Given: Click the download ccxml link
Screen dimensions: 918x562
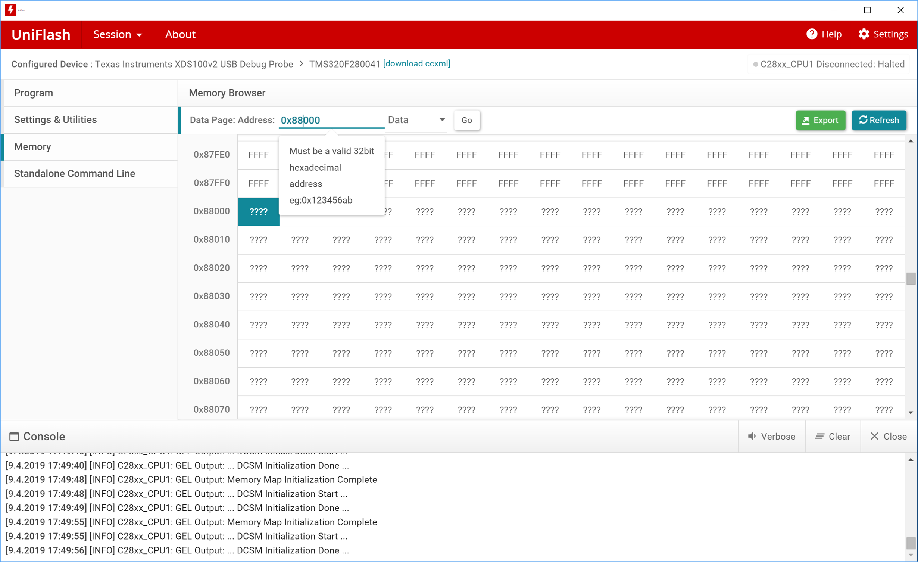Looking at the screenshot, I should pos(417,63).
